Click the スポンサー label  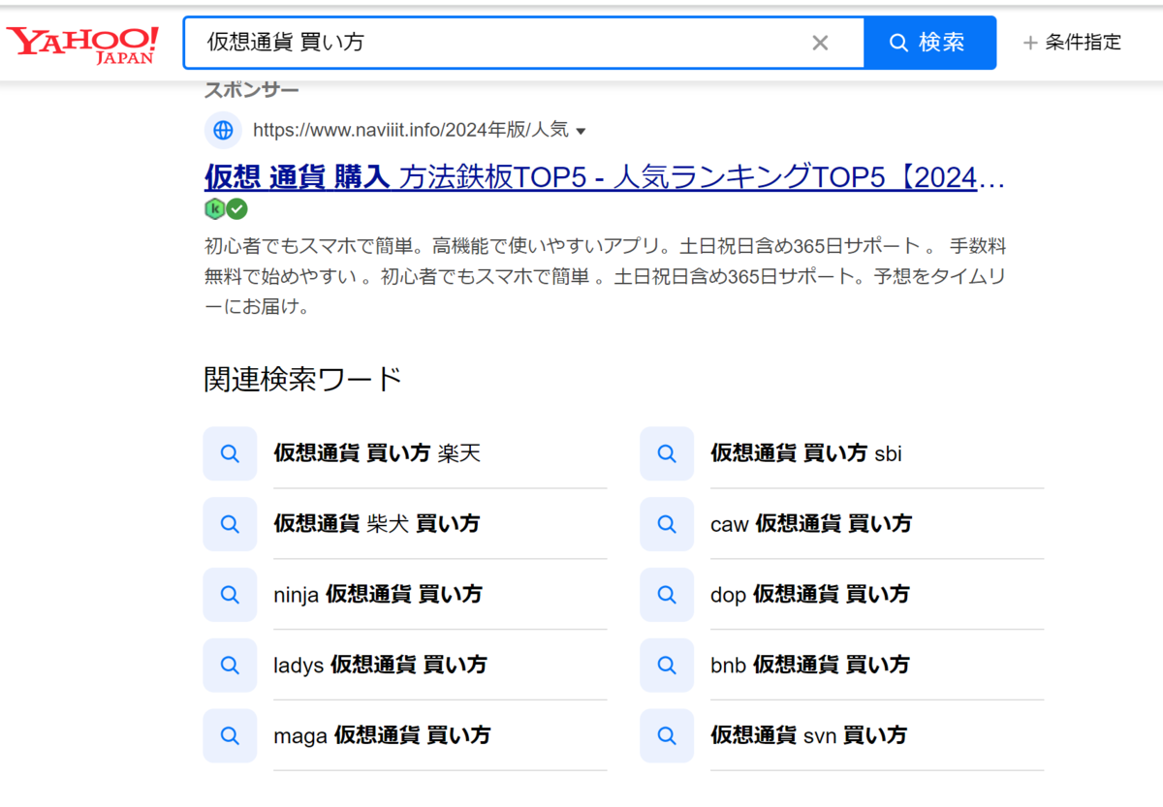tap(252, 90)
